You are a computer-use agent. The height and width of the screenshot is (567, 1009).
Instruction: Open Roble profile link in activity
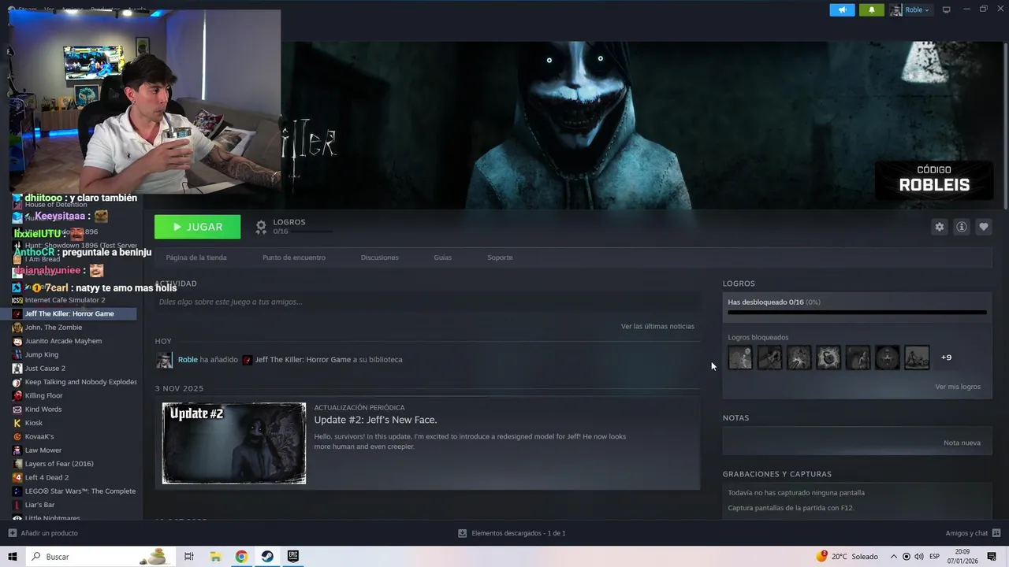tap(188, 360)
